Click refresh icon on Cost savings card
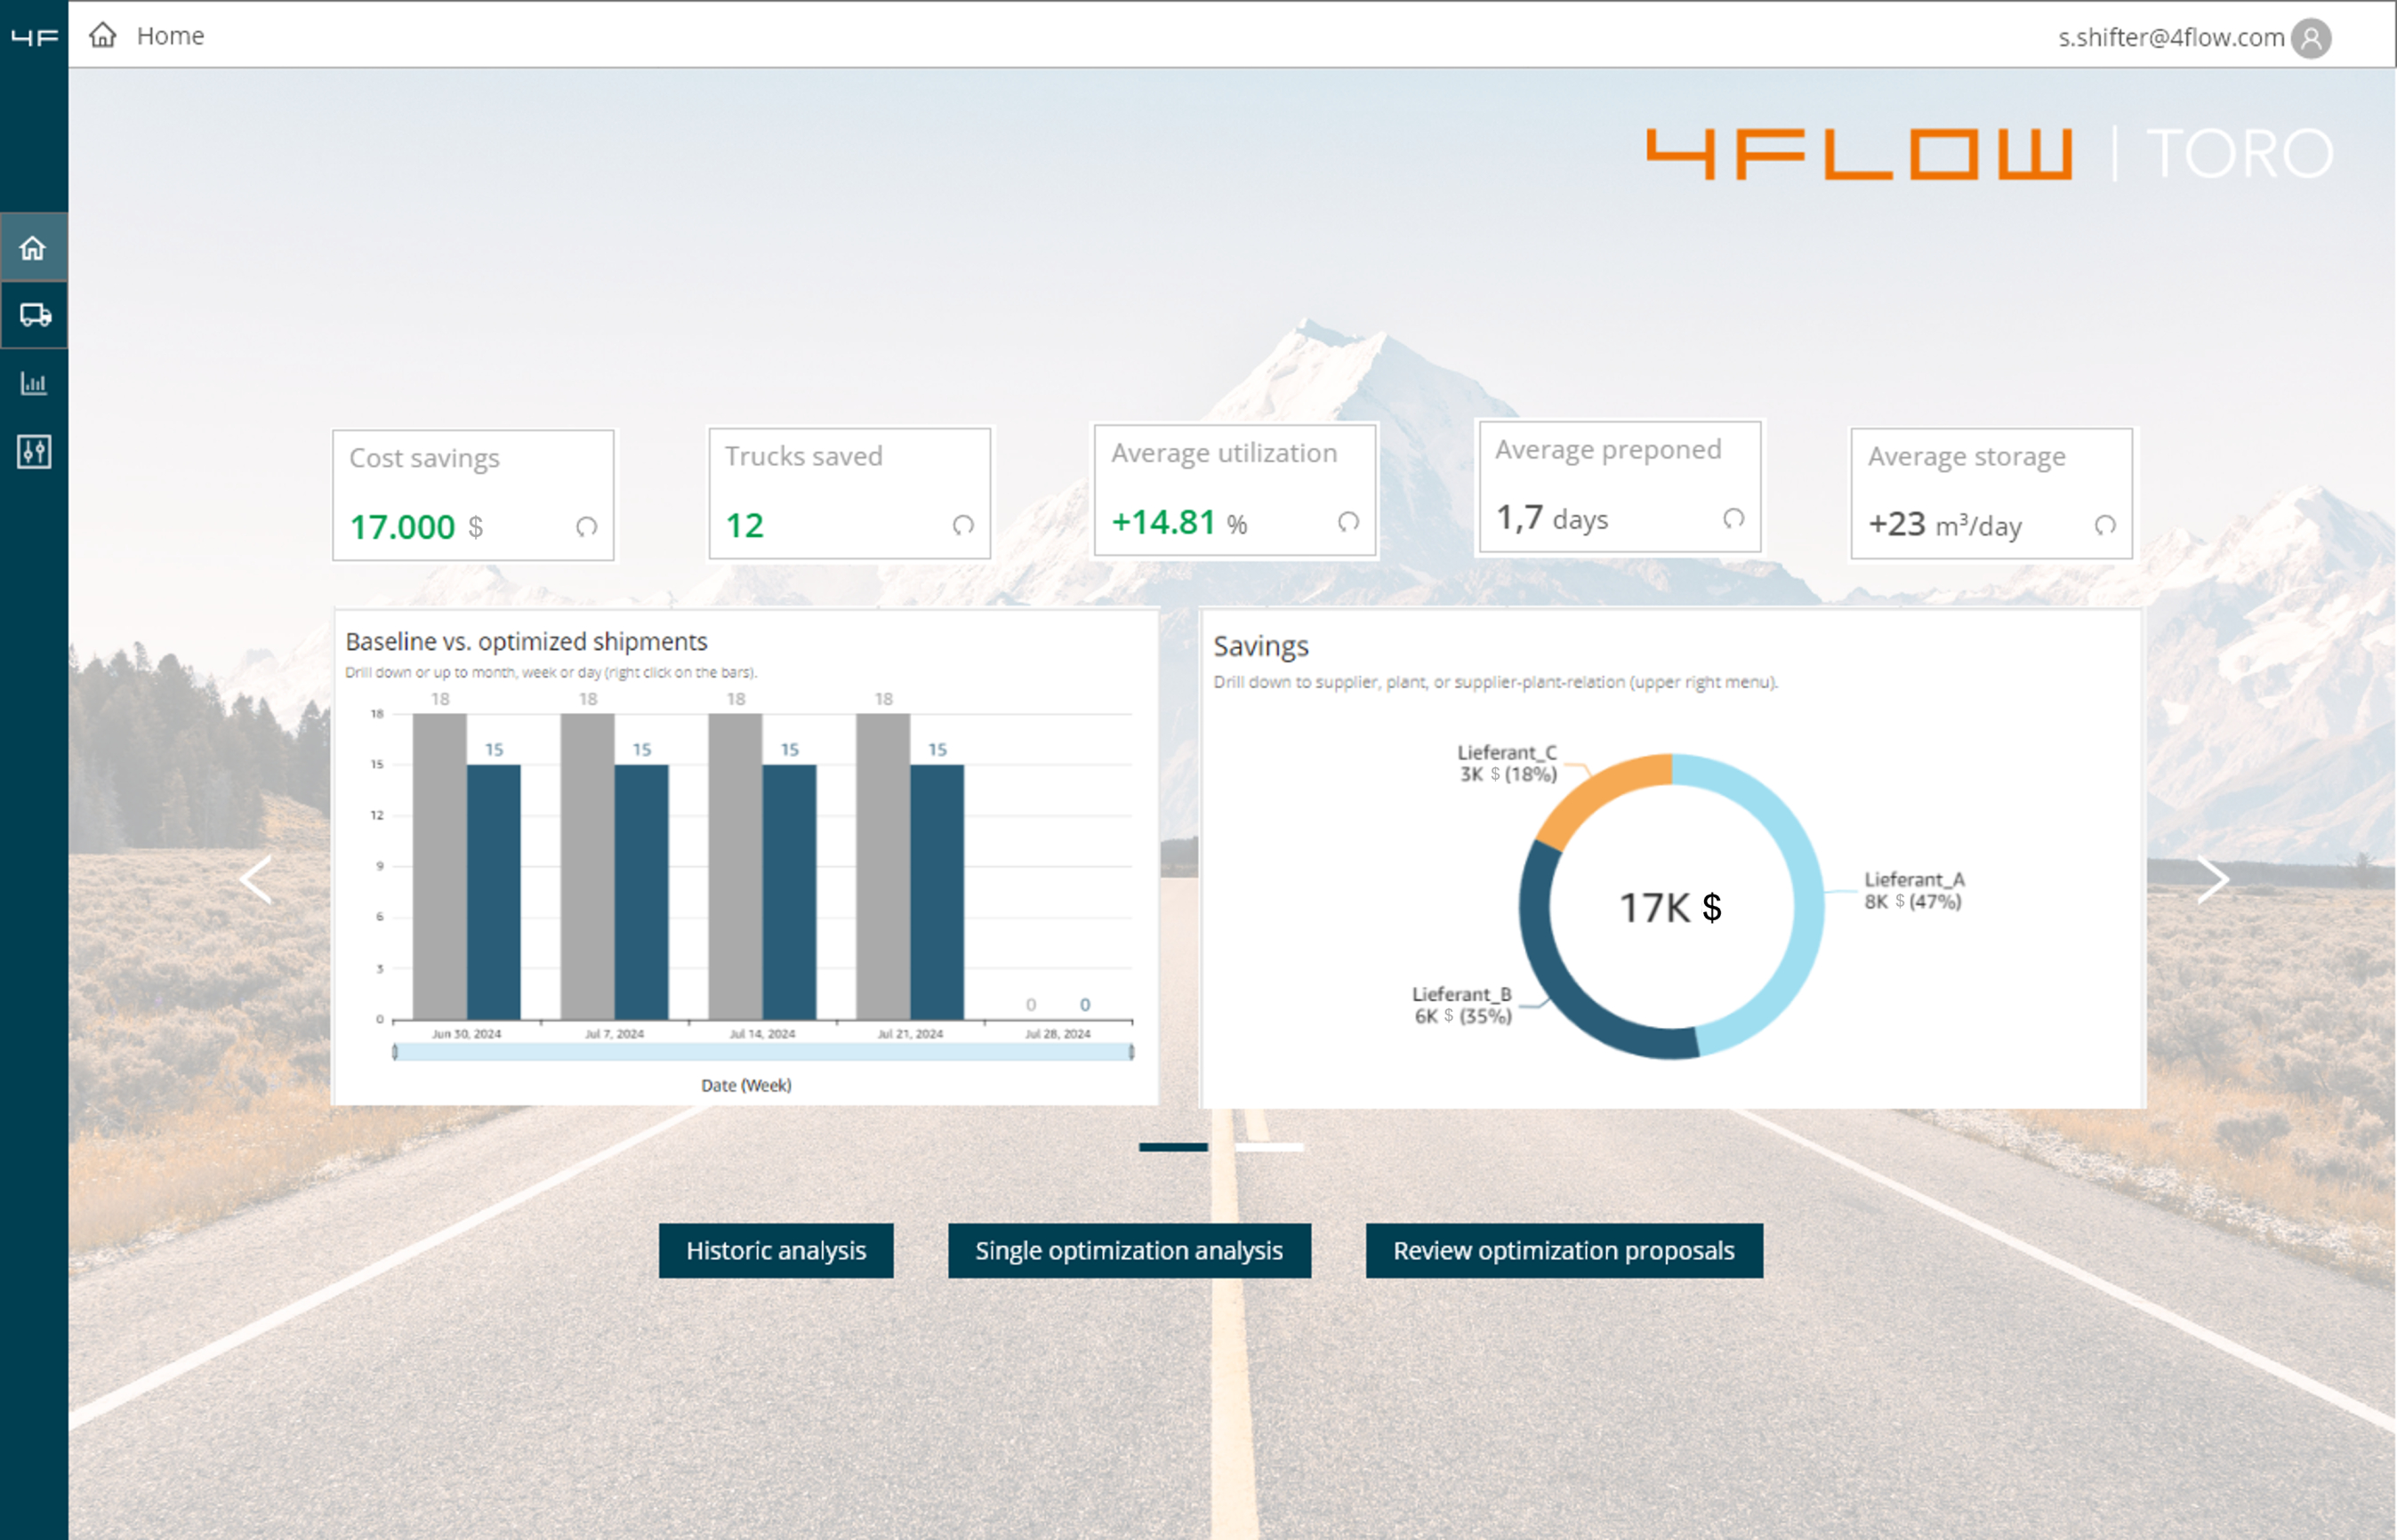This screenshot has height=1540, width=2397. pos(586,526)
